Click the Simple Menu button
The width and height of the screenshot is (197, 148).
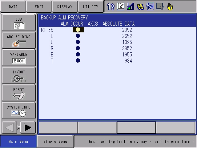55,142
